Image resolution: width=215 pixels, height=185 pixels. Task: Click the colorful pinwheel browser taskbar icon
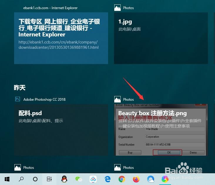coord(165,179)
